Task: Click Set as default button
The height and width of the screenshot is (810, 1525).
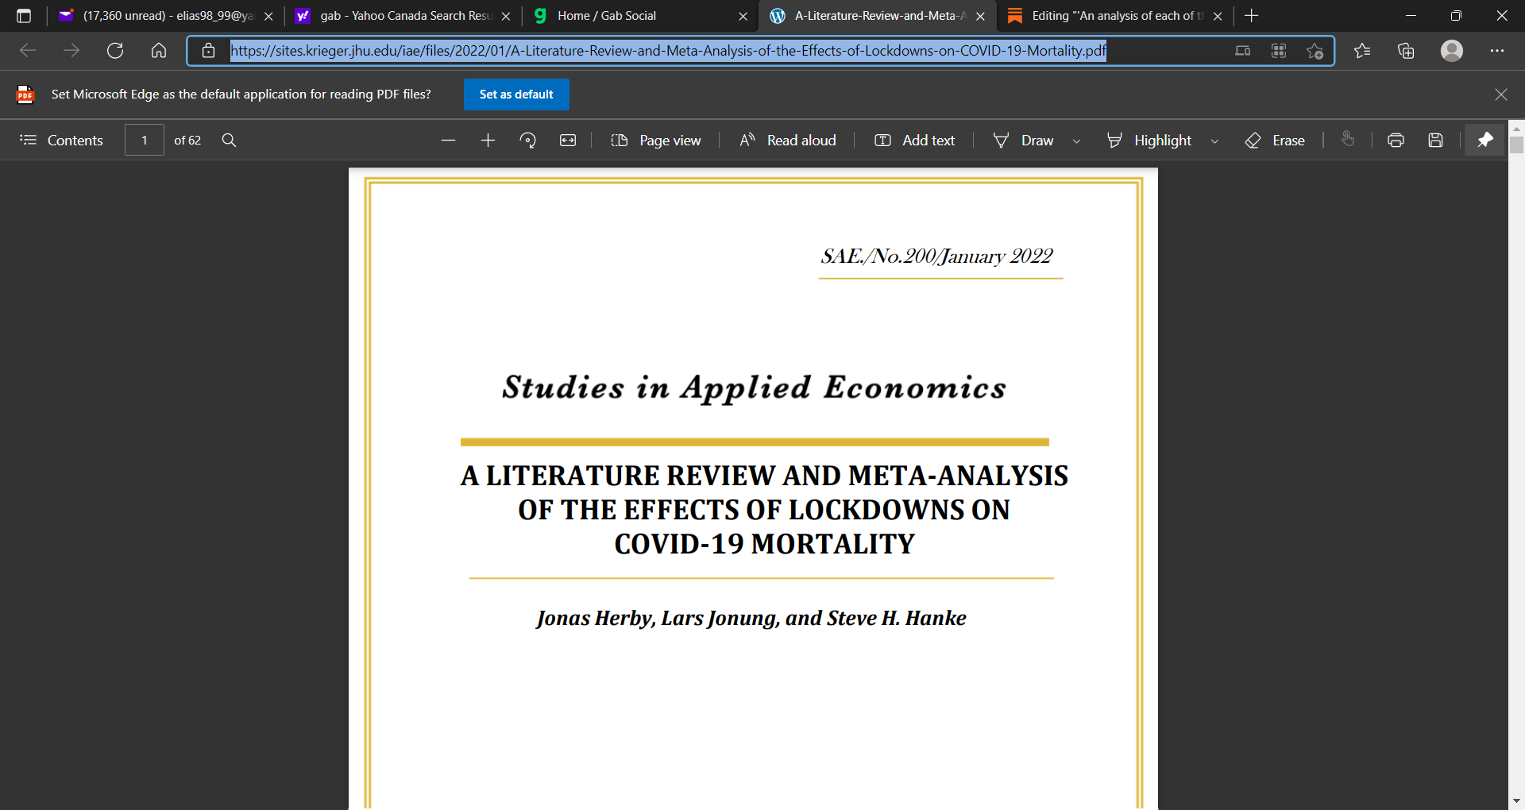Action: [516, 94]
